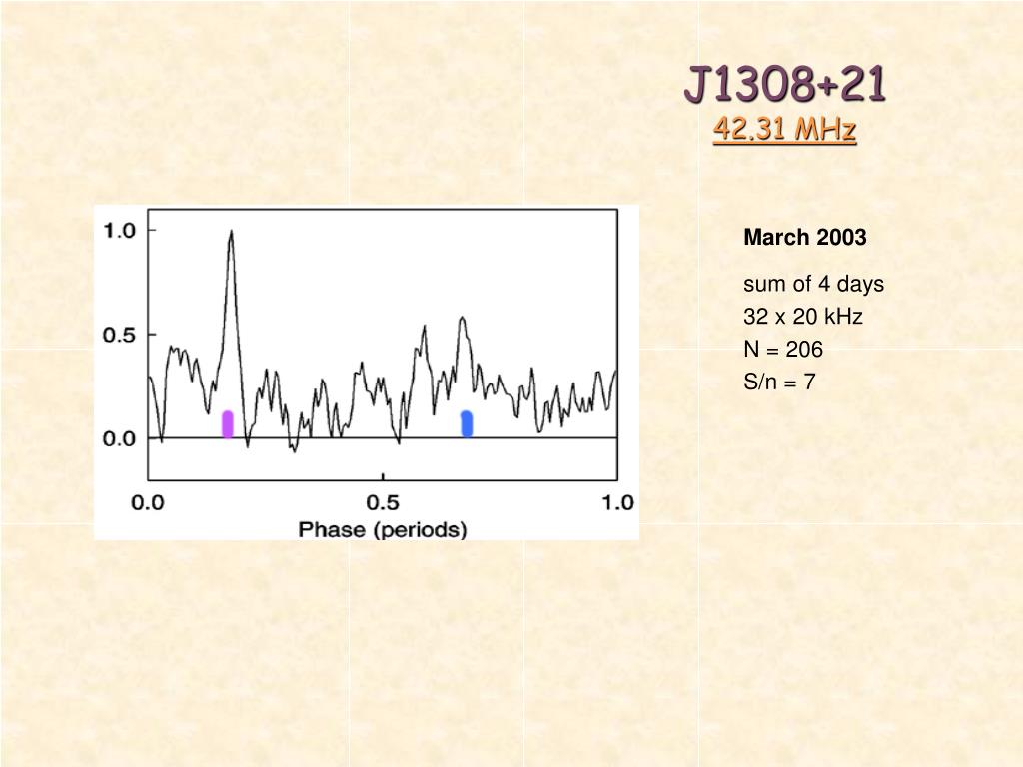This screenshot has height=767, width=1023.
Task: Click the 'S/n = 7' text
Action: (x=779, y=382)
